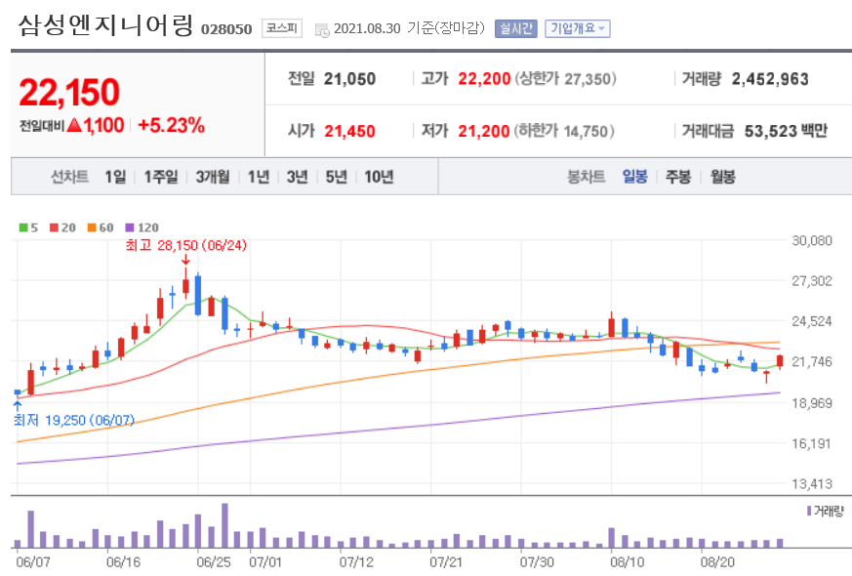Click the 시가 value 21,450
852x576 pixels.
(350, 131)
